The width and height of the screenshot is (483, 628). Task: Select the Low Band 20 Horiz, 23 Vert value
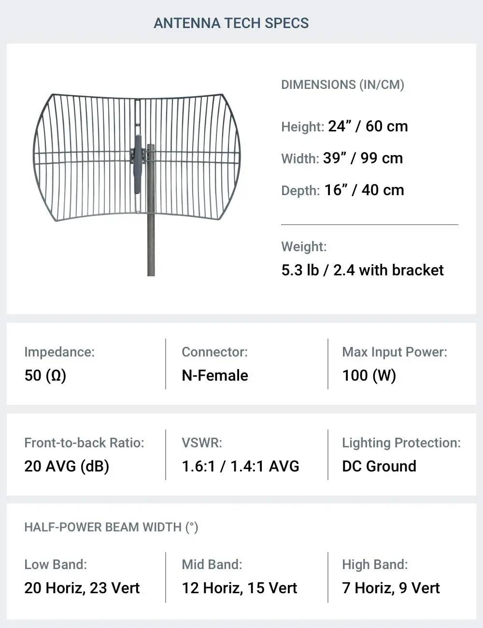(82, 588)
